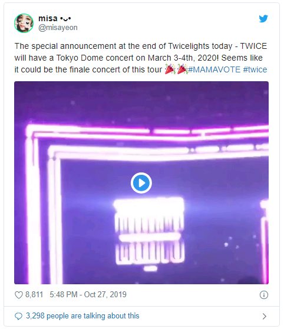Click the 8,811 likes count
The image size is (284, 329).
pos(34,295)
